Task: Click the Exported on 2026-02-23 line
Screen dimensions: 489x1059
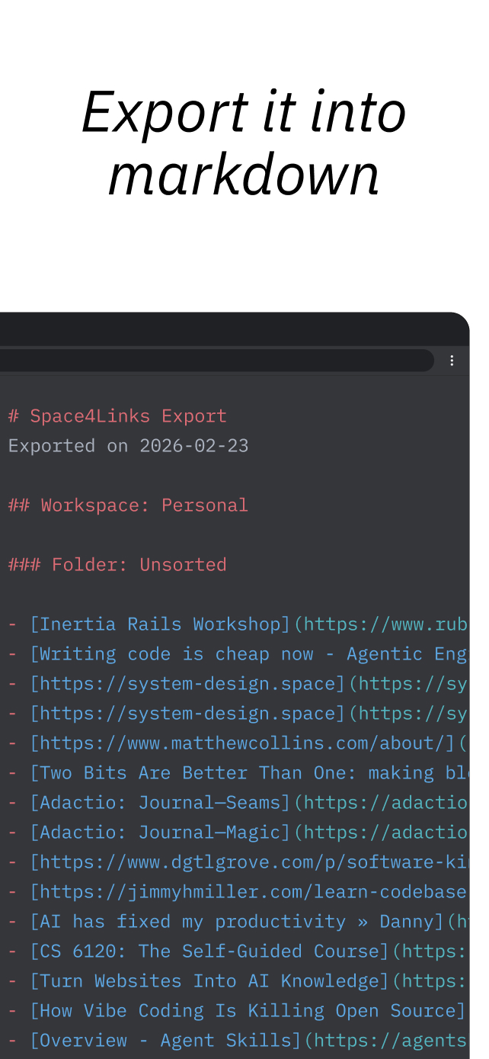Action: [x=128, y=446]
